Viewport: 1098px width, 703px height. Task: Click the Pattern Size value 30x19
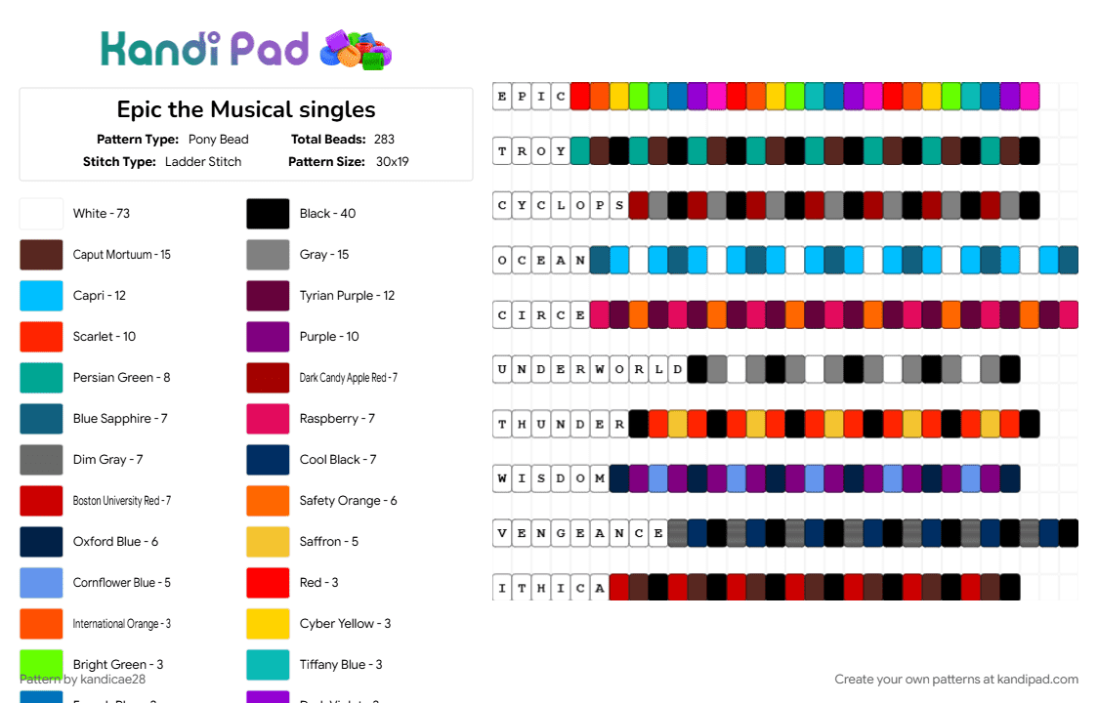[392, 162]
